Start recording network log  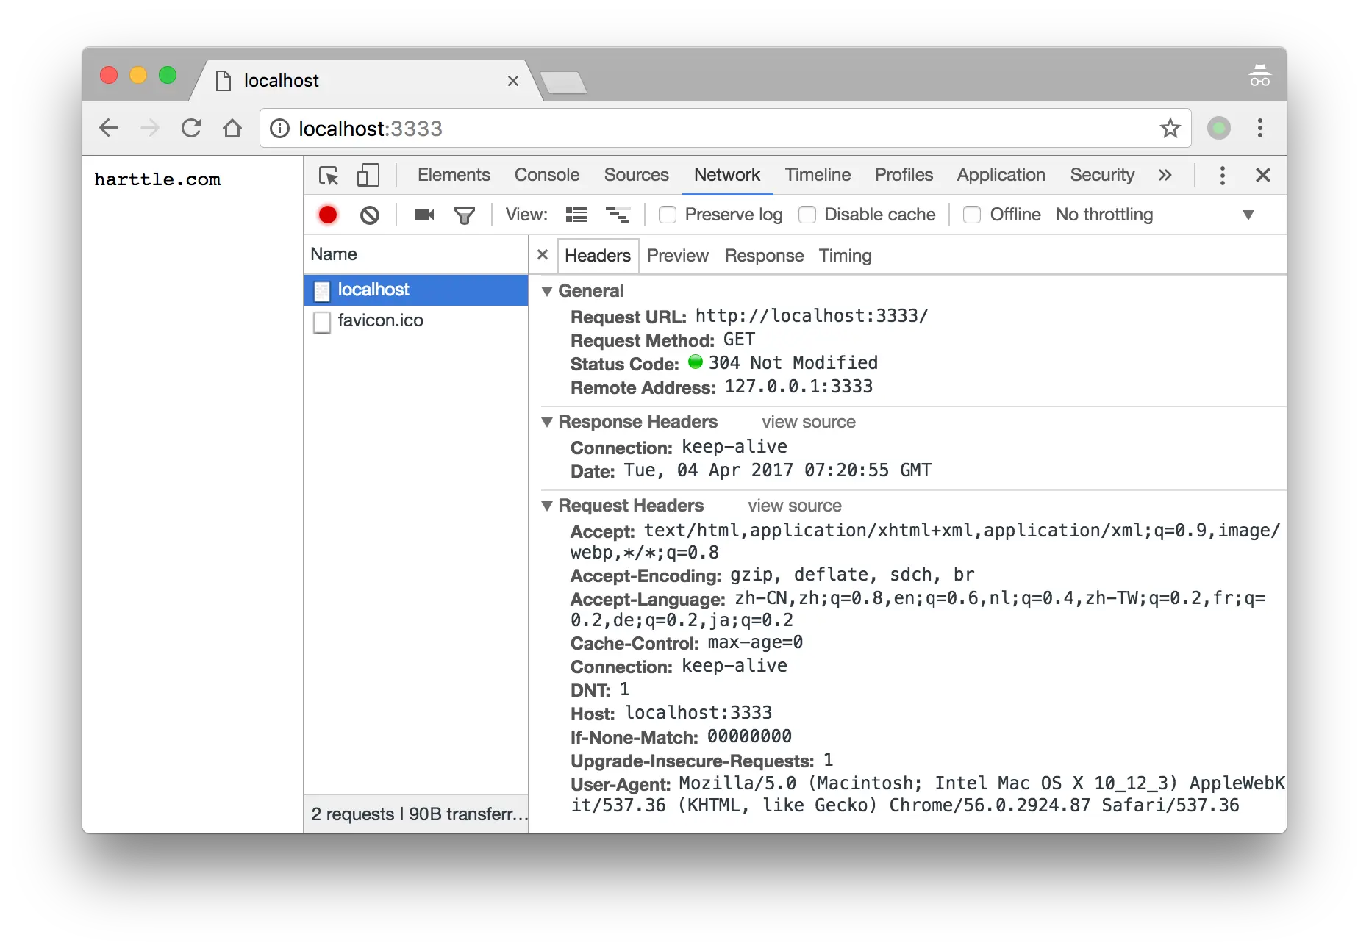[328, 215]
